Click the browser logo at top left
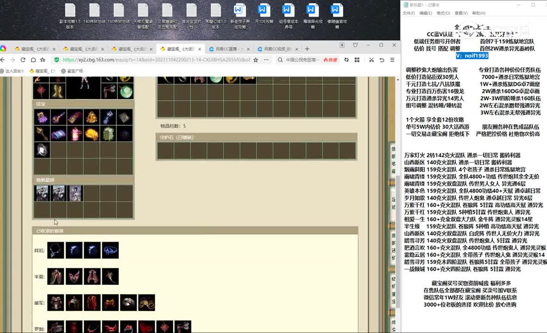Screen dimensions: 547x333 click(3, 49)
